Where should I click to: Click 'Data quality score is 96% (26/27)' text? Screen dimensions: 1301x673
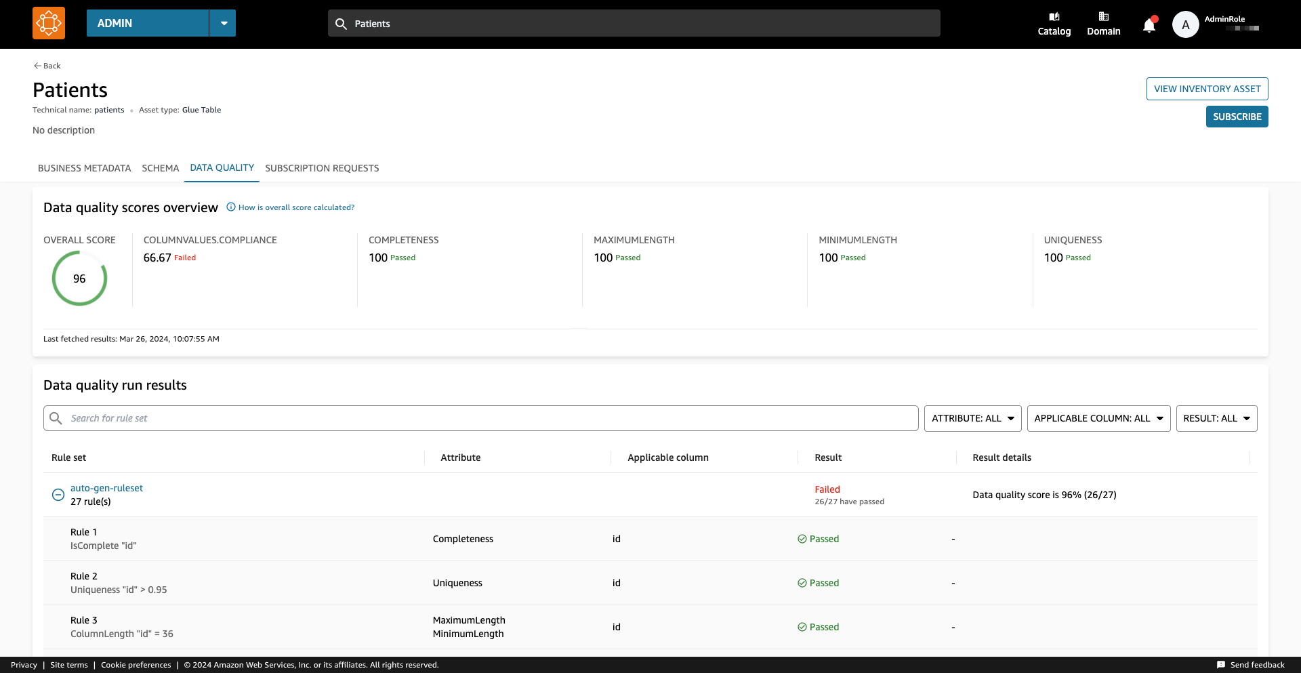[x=1045, y=495]
